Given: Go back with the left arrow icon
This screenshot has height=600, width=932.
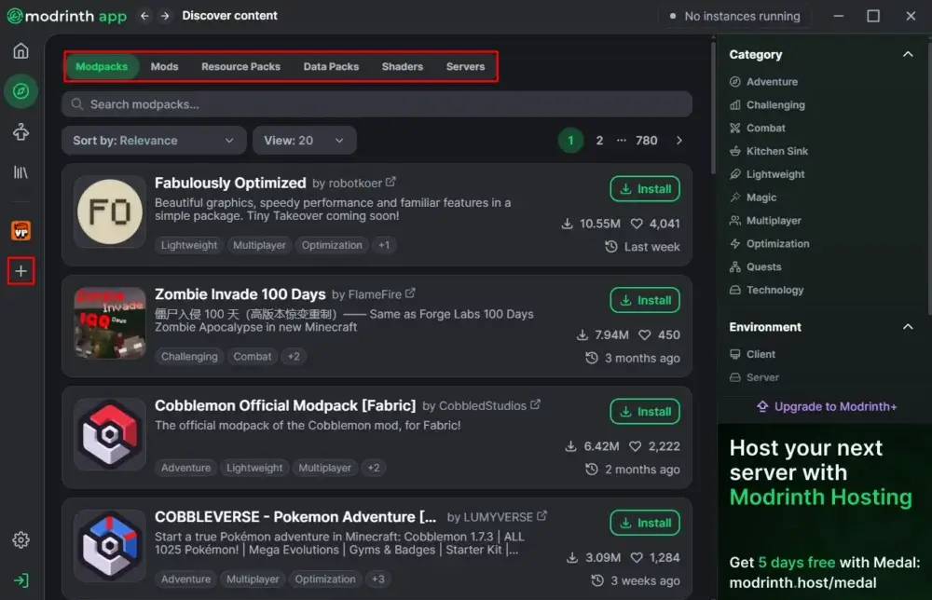Looking at the screenshot, I should pos(144,16).
